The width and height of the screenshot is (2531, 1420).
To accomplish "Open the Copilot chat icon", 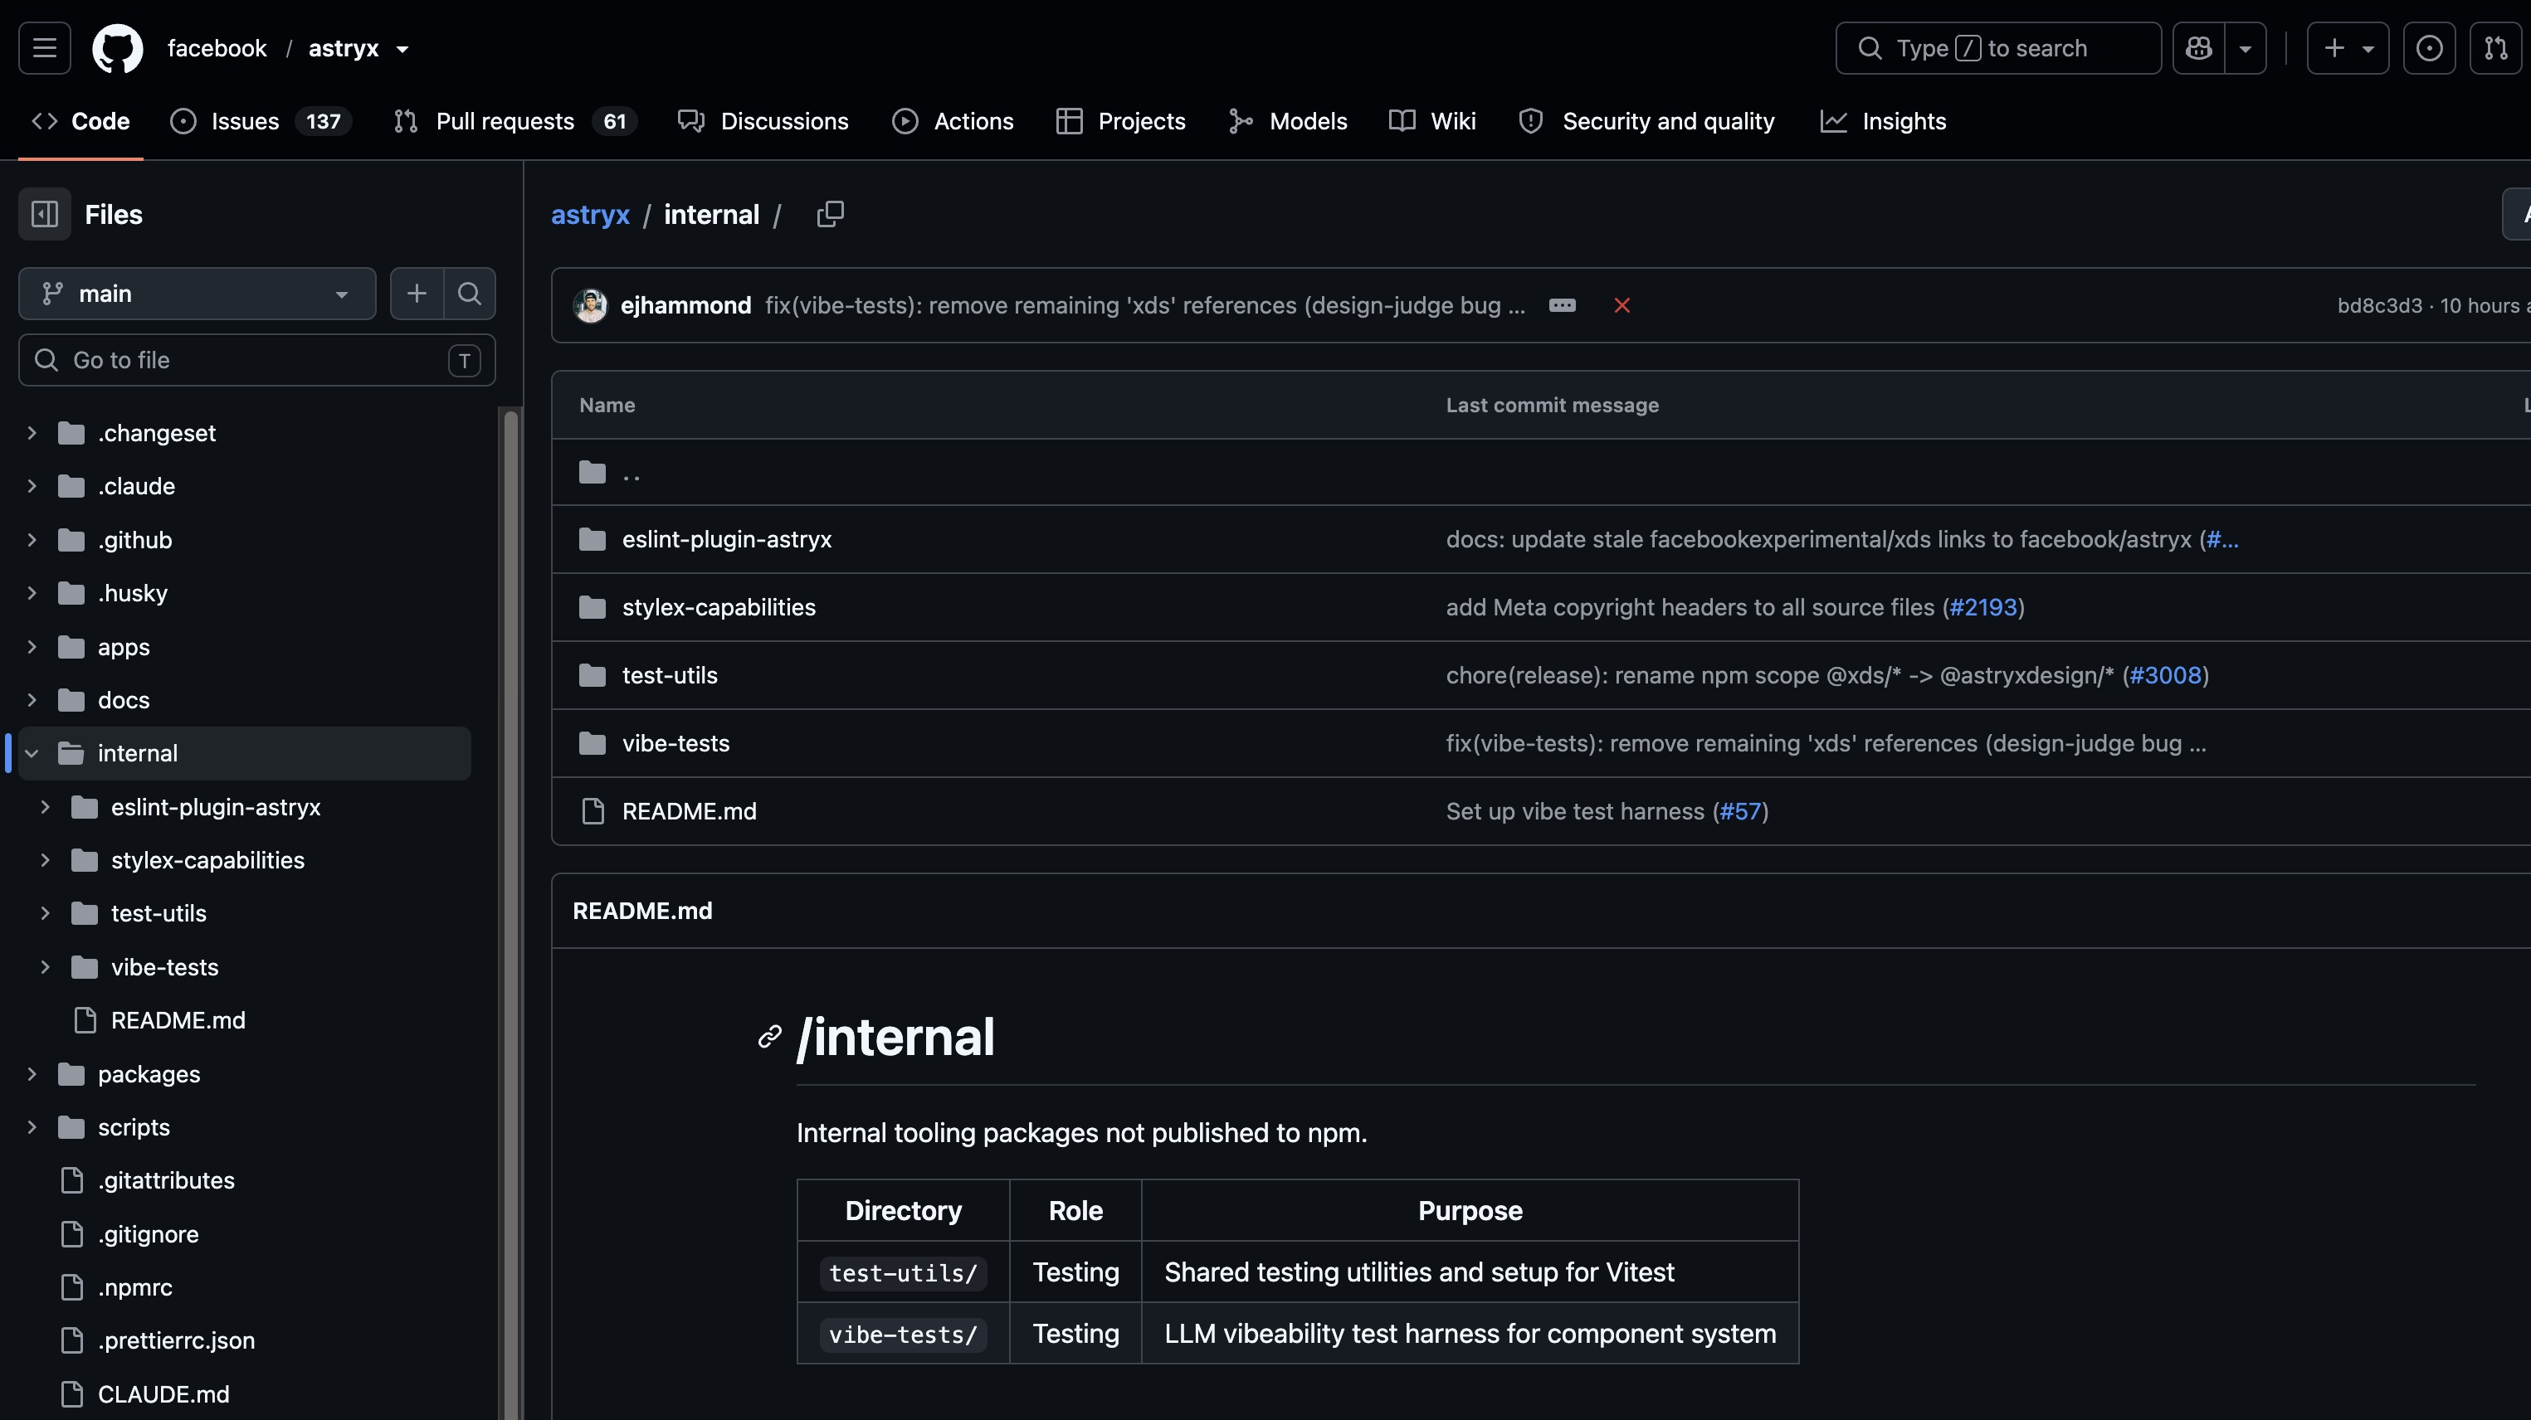I will (2199, 48).
